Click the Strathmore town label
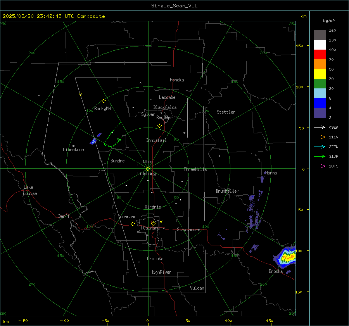 point(188,229)
